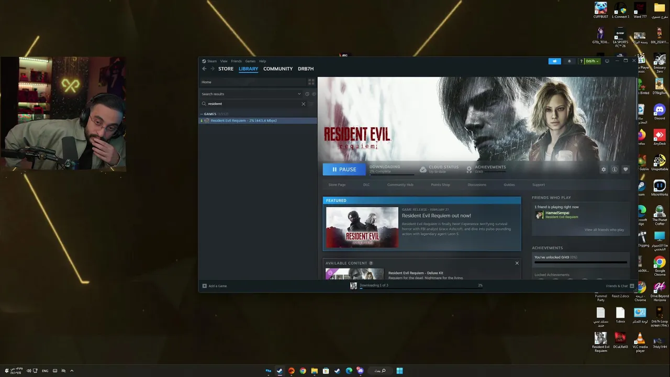The width and height of the screenshot is (670, 377).
Task: Open the View menu
Action: point(224,61)
